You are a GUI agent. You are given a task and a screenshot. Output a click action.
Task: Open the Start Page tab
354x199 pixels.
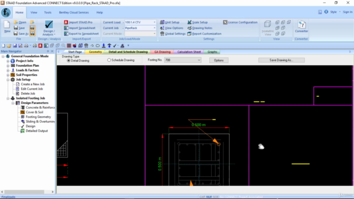(75, 52)
